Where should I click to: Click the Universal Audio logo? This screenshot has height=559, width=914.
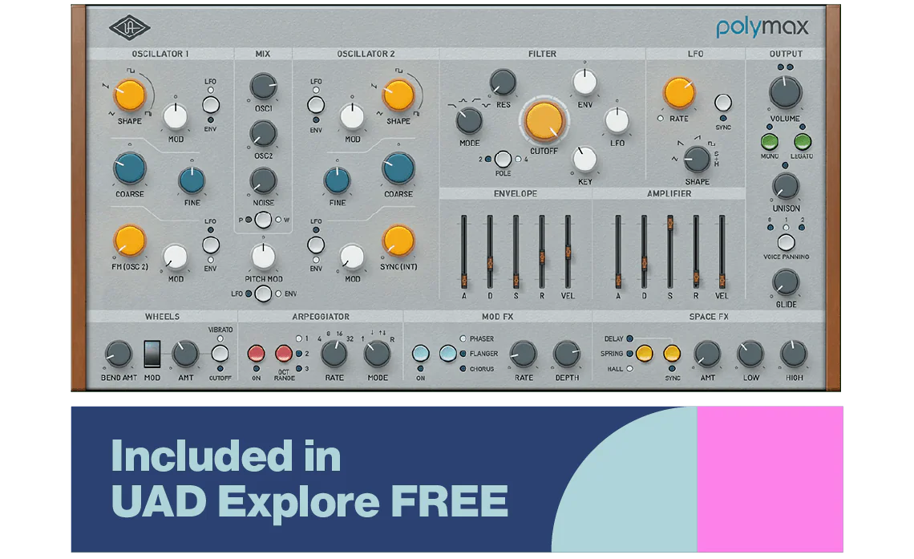pyautogui.click(x=130, y=28)
